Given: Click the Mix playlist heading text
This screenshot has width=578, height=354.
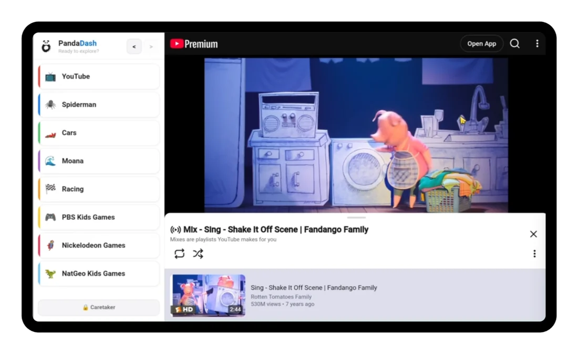Looking at the screenshot, I should coord(276,230).
